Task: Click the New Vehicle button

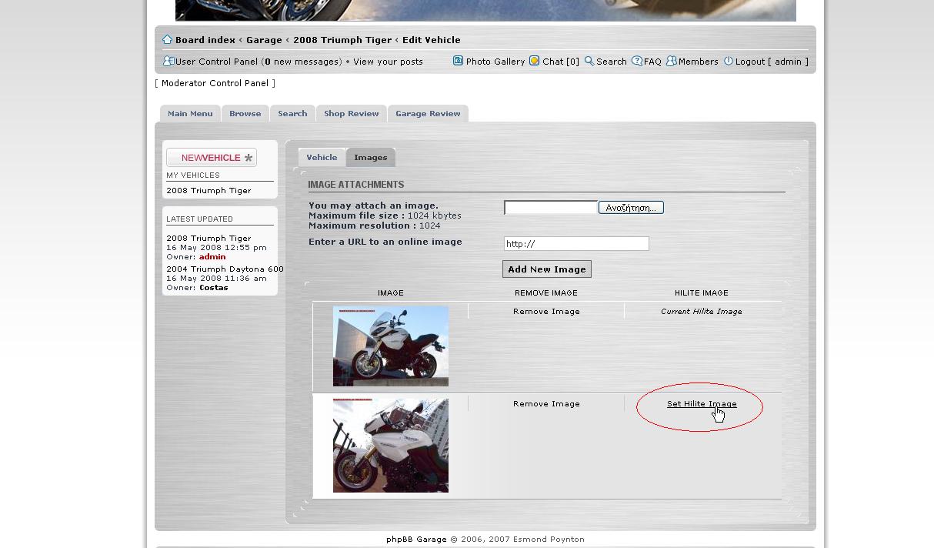Action: click(x=212, y=158)
